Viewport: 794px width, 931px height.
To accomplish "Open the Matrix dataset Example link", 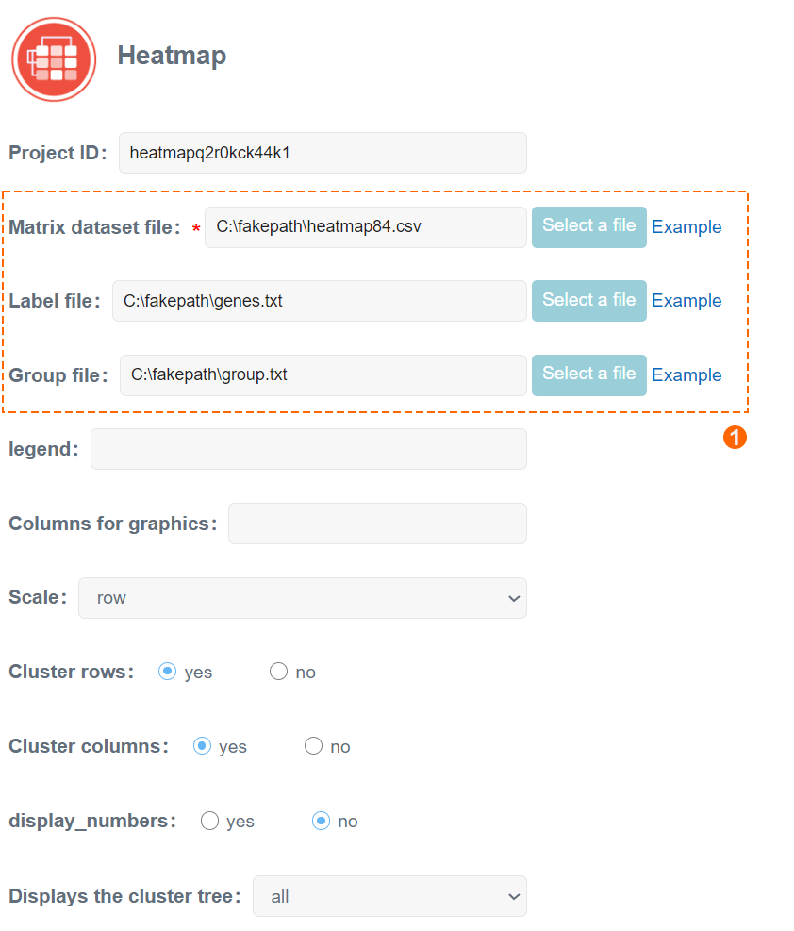I will pyautogui.click(x=686, y=226).
